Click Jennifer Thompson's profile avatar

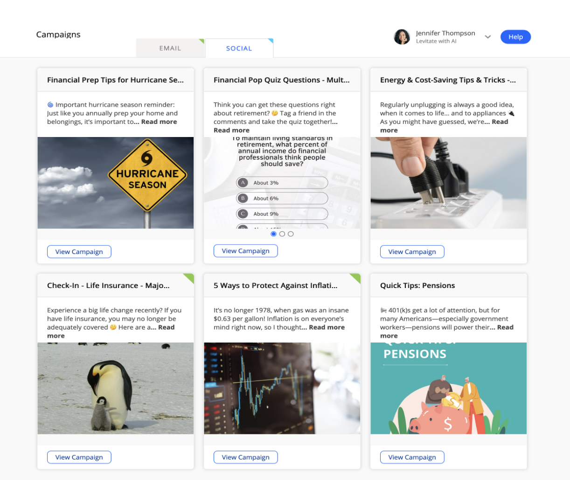tap(402, 37)
